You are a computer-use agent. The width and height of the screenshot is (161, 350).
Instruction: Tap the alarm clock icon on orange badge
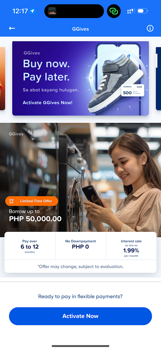11,201
